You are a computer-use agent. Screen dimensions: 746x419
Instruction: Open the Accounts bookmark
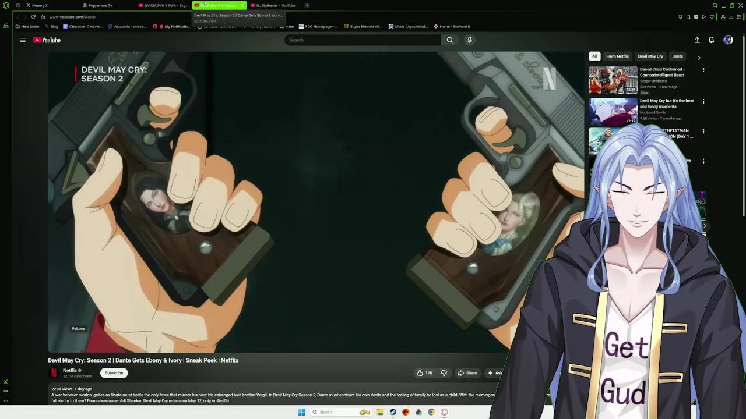(128, 26)
